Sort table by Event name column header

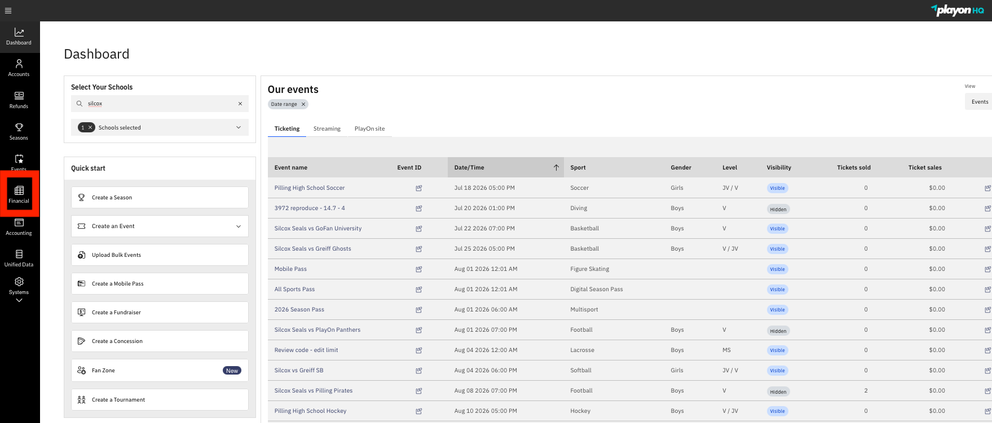(291, 168)
